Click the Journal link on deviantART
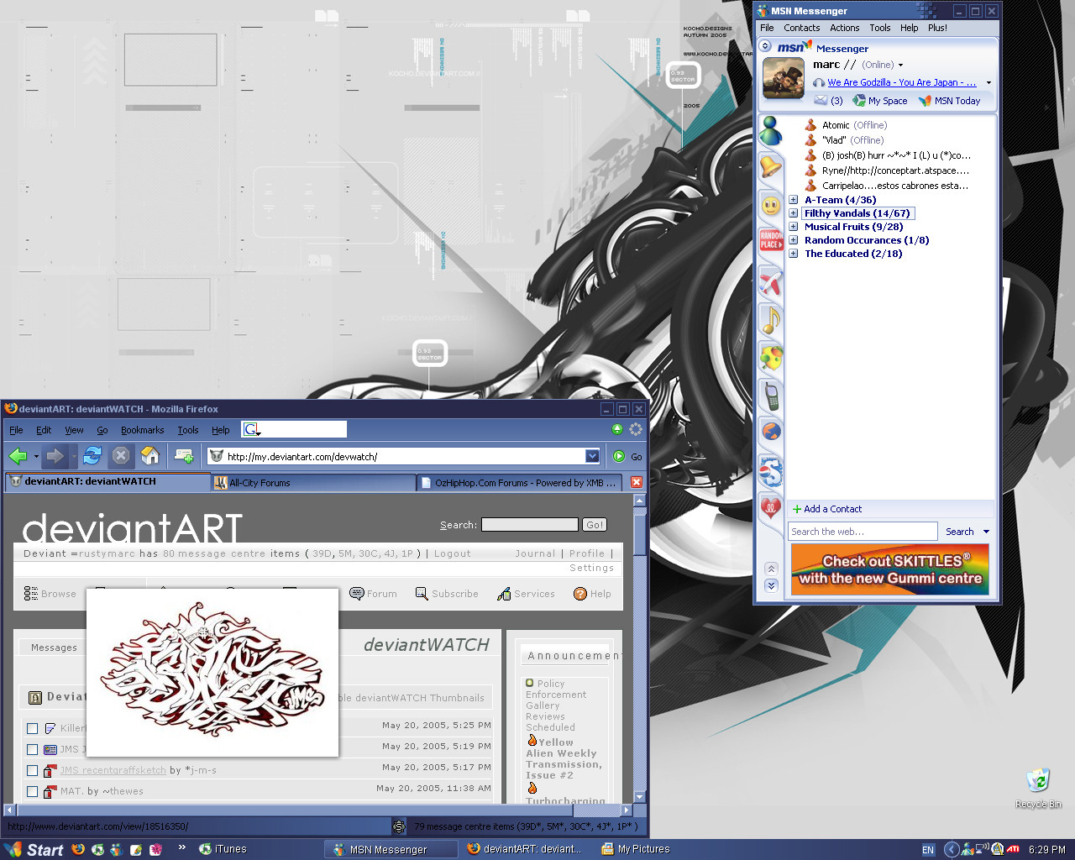 (x=535, y=553)
